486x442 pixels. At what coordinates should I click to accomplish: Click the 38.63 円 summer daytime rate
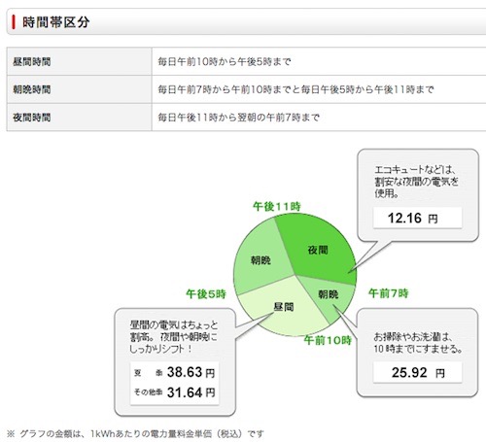[x=191, y=372]
